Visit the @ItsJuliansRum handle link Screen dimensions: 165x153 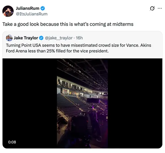32,14
